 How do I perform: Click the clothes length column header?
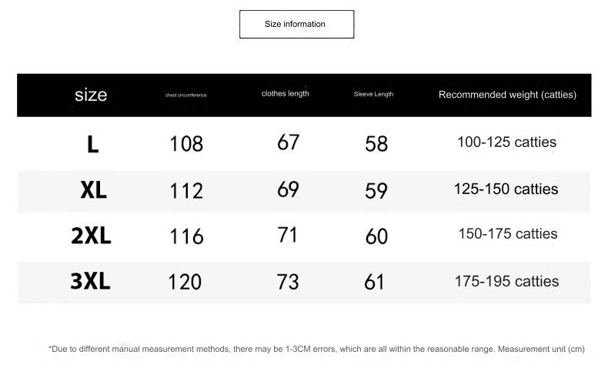285,94
